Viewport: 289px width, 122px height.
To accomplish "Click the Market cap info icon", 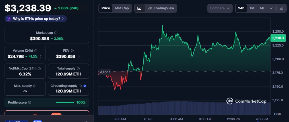I will click(56, 33).
